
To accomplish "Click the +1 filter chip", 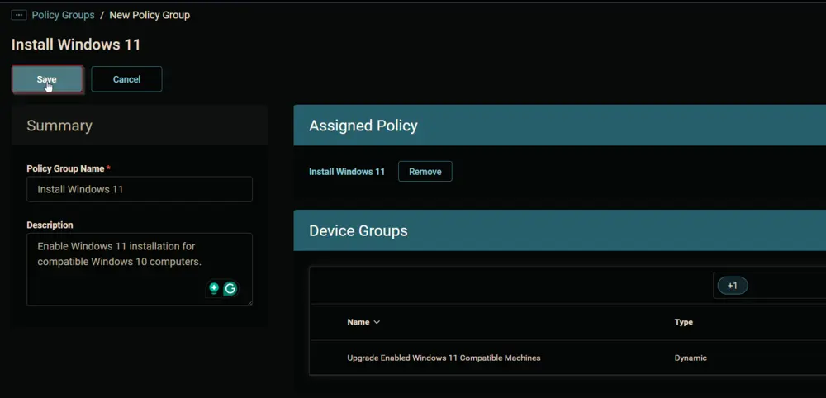I will pos(732,286).
